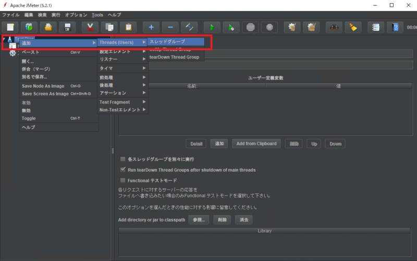Expand Threads (Users) submenu
Image resolution: width=417 pixels, height=261 pixels.
coord(122,43)
